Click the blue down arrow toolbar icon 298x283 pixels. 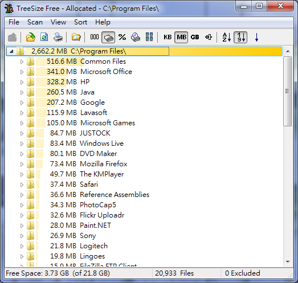(256, 37)
